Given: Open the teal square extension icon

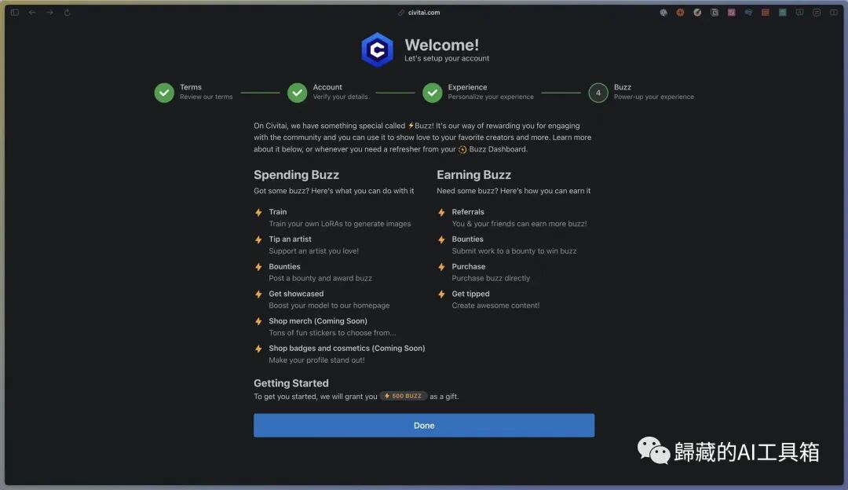Looking at the screenshot, I should click(783, 13).
